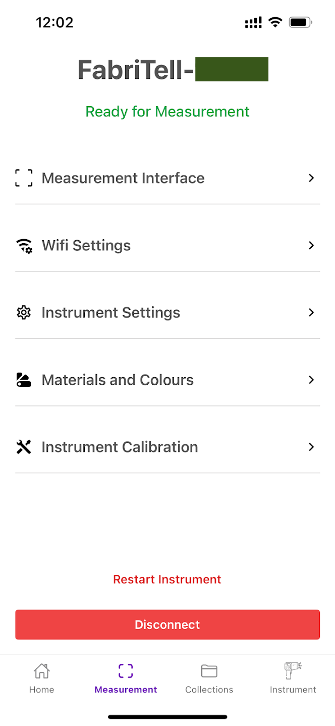Open Materials and Colours using chevron

[x=311, y=380]
